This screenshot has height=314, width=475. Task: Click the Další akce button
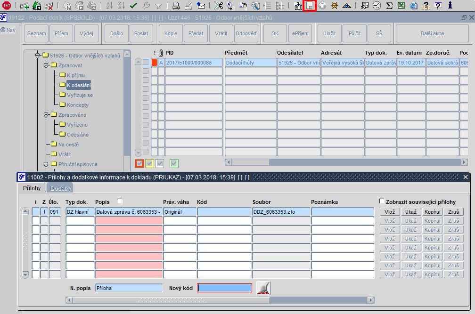432,33
